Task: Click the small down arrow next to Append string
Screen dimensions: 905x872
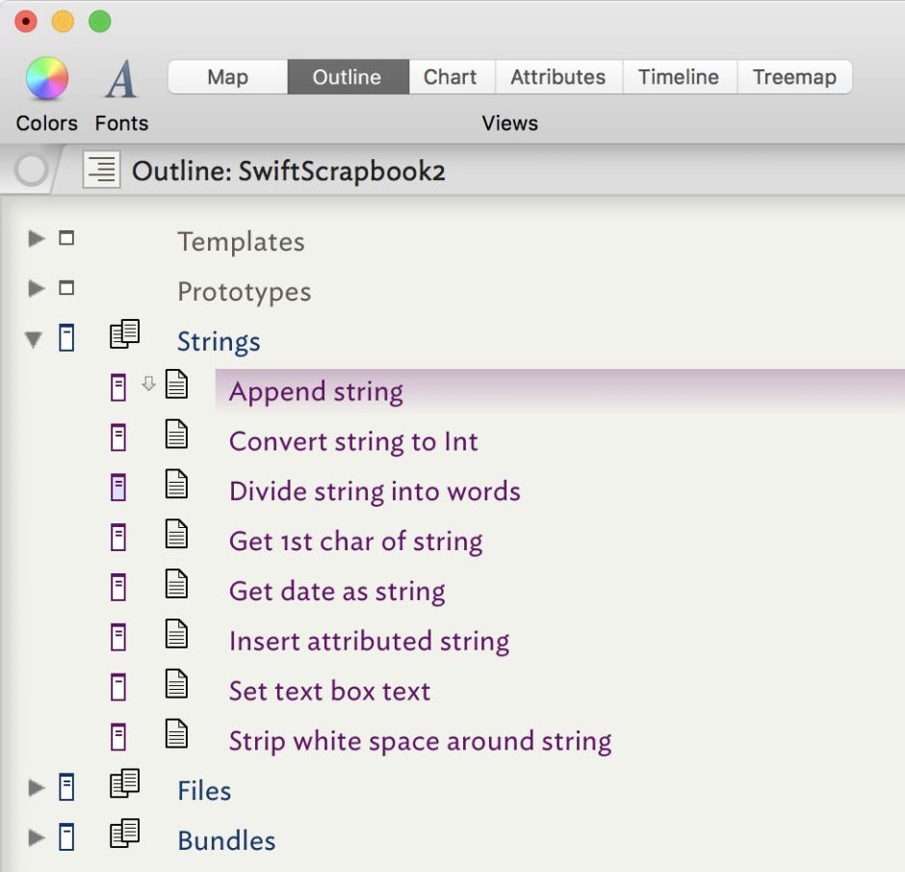Action: tap(148, 384)
